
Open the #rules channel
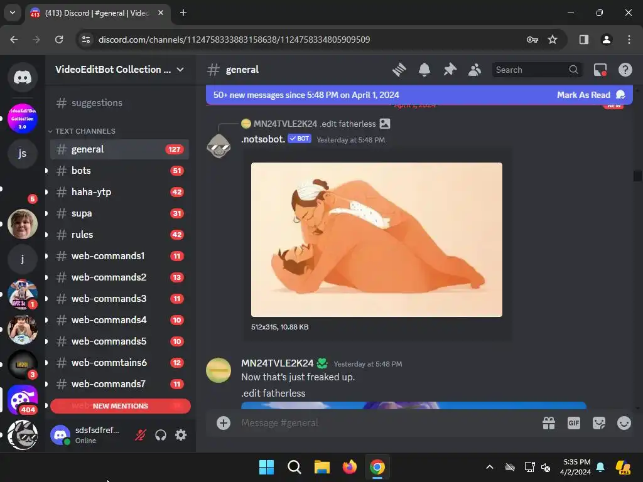[119, 235]
